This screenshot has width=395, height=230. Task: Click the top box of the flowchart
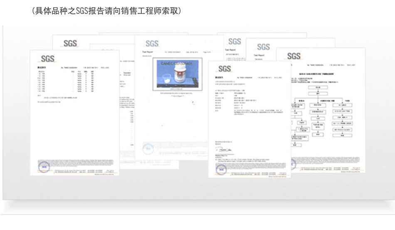[x=318, y=88]
